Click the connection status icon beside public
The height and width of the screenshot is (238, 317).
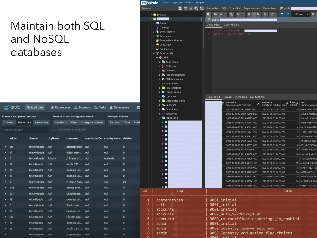point(208,20)
